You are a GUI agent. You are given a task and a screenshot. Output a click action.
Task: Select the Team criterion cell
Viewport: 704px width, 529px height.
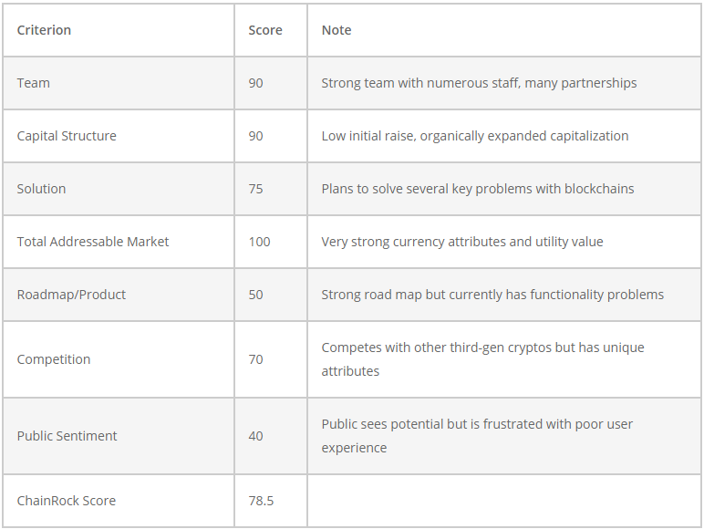tap(34, 83)
